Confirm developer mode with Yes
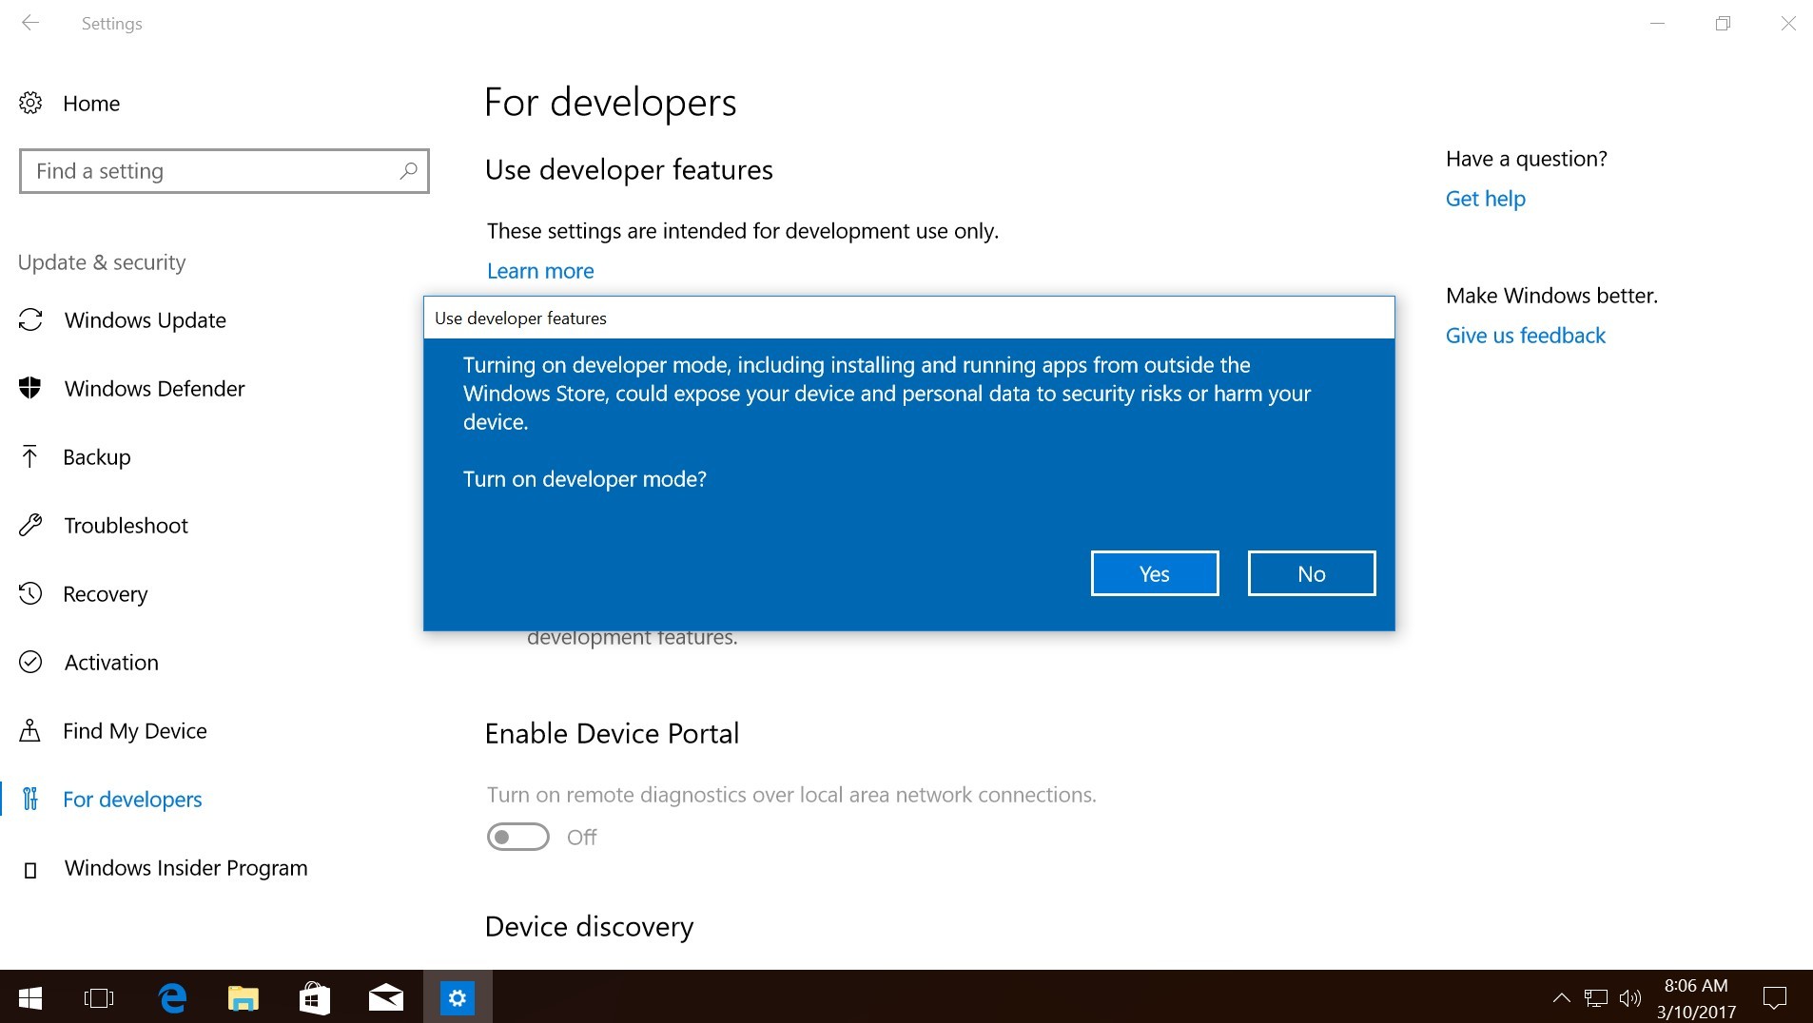Viewport: 1813px width, 1023px height. (x=1154, y=573)
